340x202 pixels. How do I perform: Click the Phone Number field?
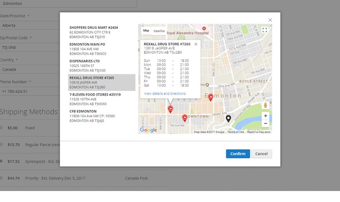(30, 91)
